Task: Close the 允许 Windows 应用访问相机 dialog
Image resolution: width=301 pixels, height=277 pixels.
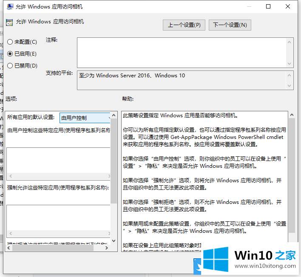Action: [x=287, y=6]
